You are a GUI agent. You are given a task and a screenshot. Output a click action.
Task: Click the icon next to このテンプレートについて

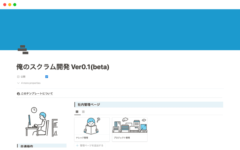coord(18,93)
